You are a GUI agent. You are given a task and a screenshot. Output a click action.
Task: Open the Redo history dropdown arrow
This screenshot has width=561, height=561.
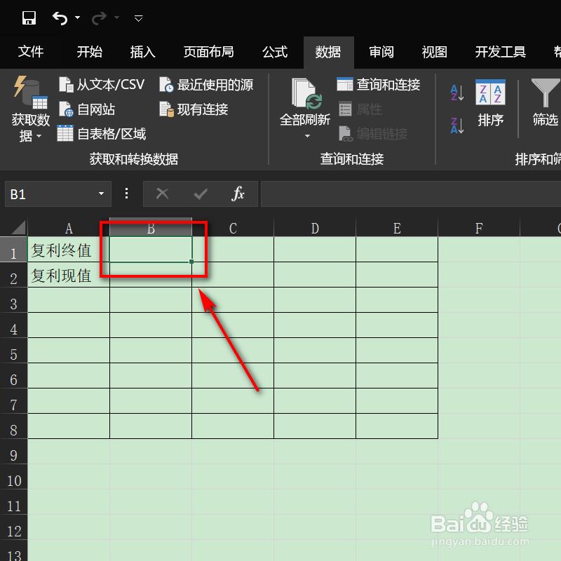[x=116, y=18]
